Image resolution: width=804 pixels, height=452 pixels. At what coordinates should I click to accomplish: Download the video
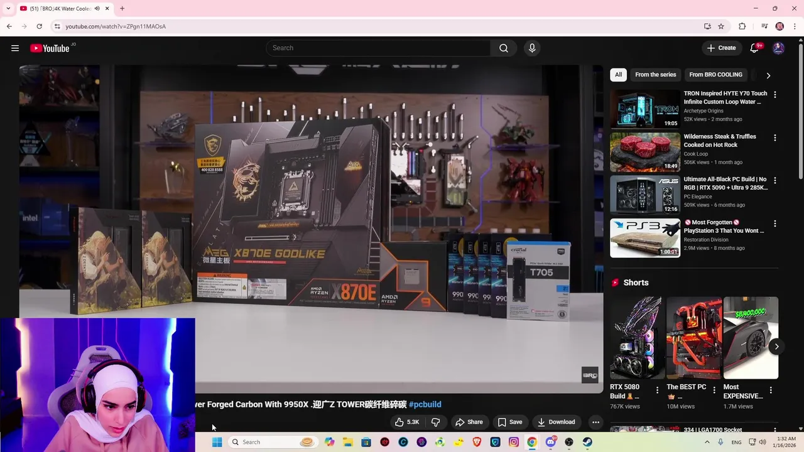pos(556,422)
